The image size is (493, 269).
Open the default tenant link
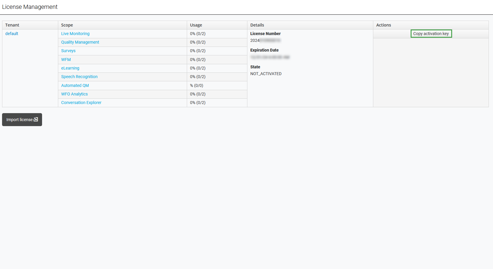[12, 34]
